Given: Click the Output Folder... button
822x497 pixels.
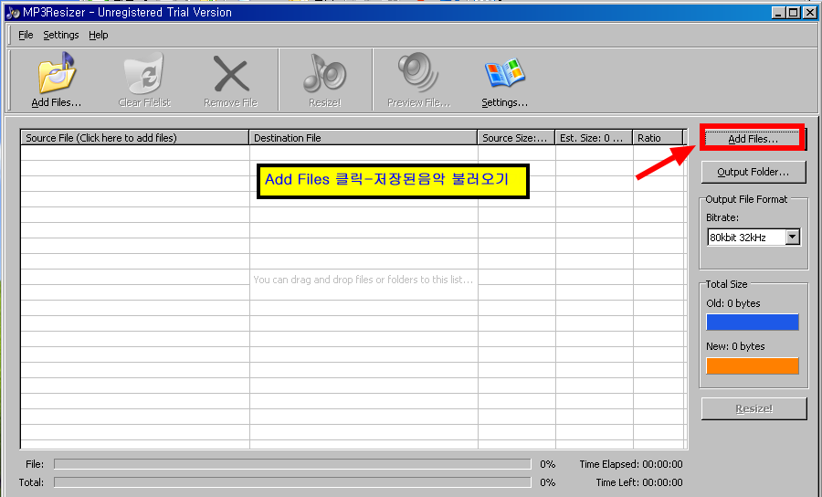Looking at the screenshot, I should (753, 172).
